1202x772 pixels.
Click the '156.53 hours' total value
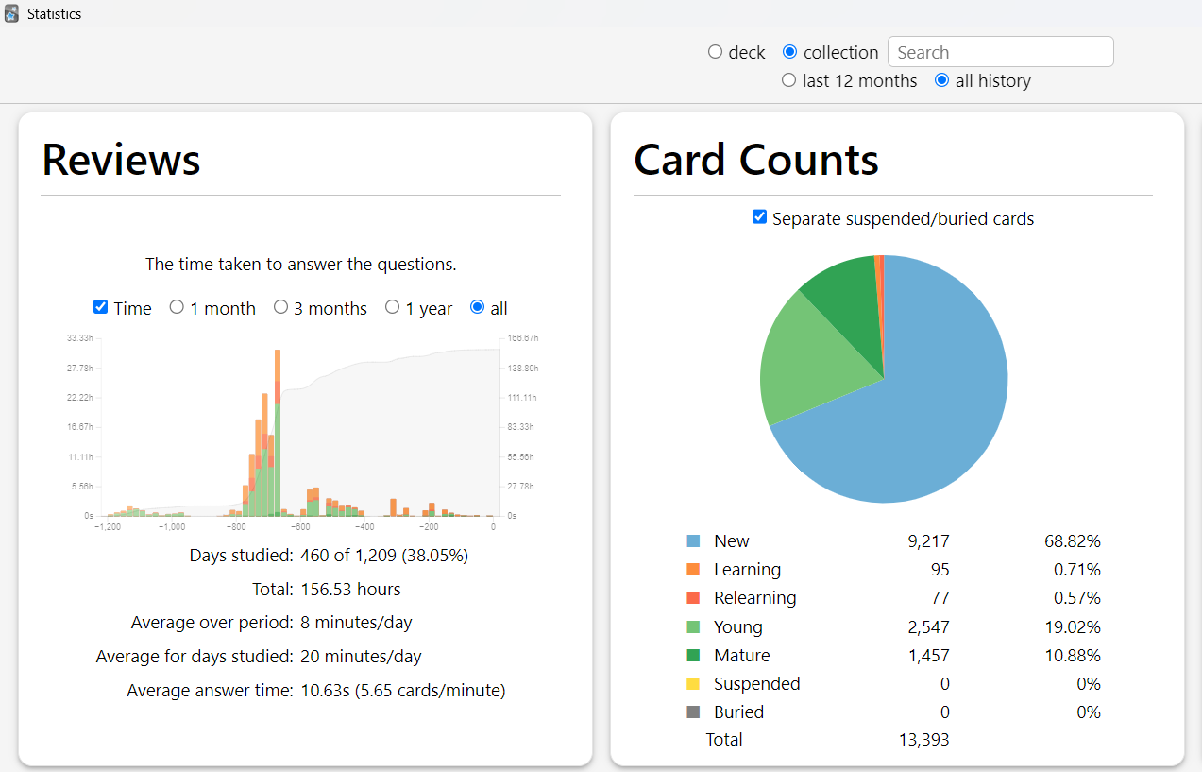click(x=350, y=590)
